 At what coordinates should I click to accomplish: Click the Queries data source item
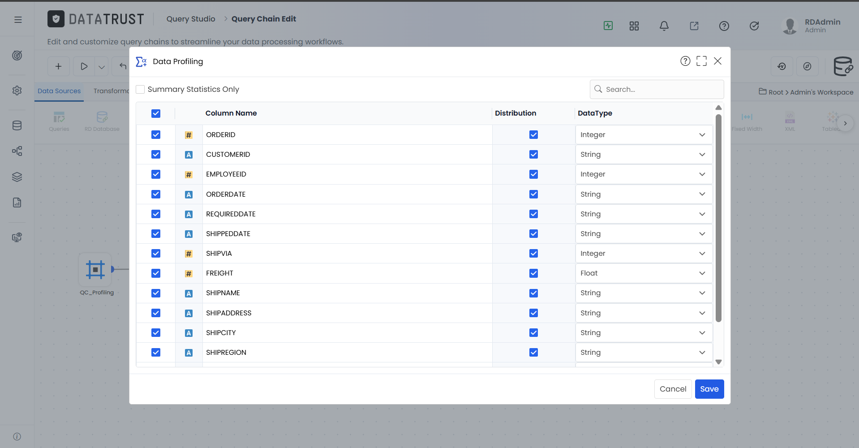(59, 121)
